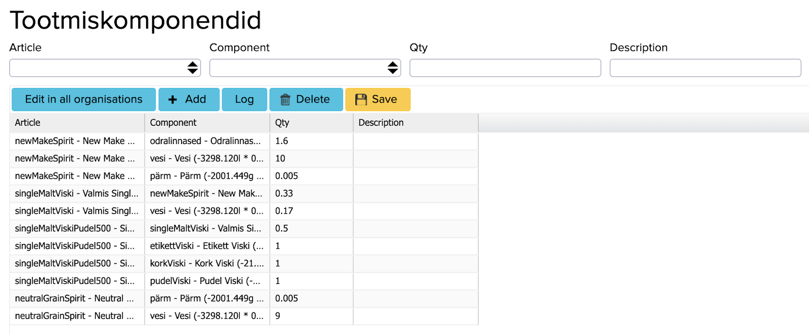Select the Qty cell showing 1.6
Viewport: 809px width, 334px height.
click(311, 141)
